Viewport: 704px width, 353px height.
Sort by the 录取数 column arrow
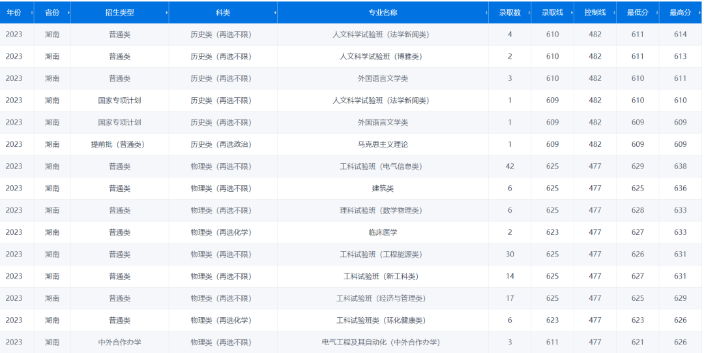[529, 13]
